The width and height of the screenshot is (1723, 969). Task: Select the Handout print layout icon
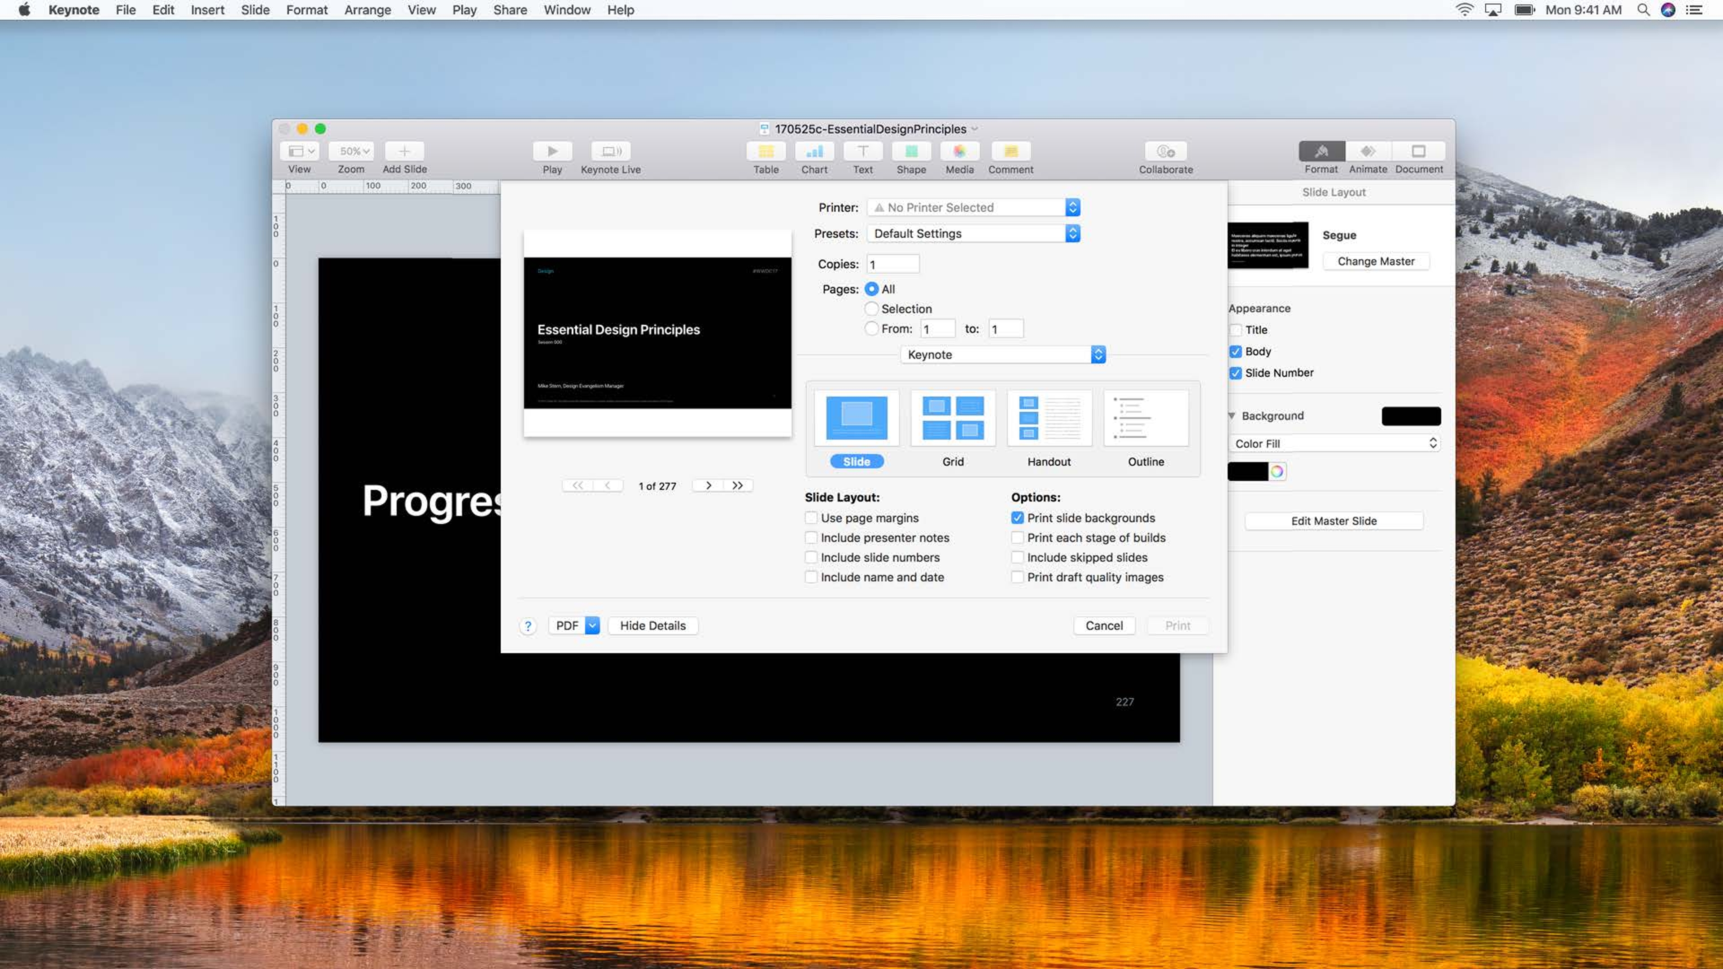pyautogui.click(x=1049, y=419)
